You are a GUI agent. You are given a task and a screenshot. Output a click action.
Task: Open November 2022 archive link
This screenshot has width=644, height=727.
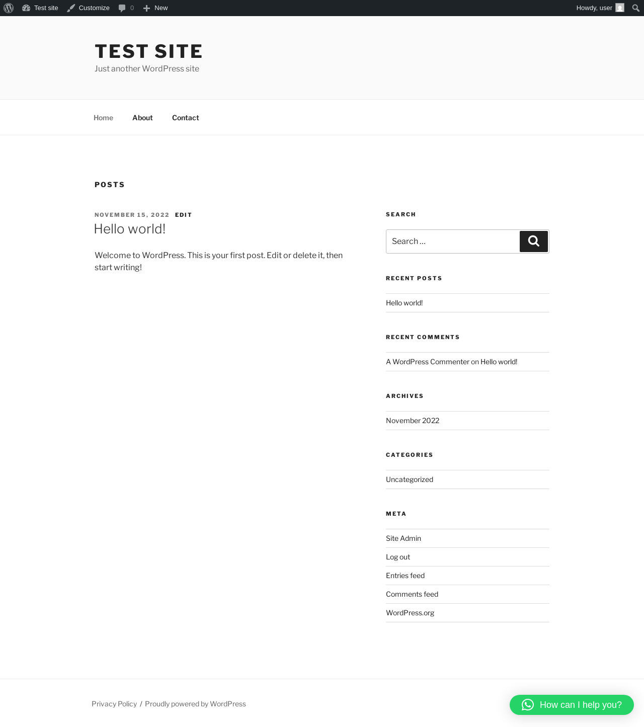(x=413, y=421)
